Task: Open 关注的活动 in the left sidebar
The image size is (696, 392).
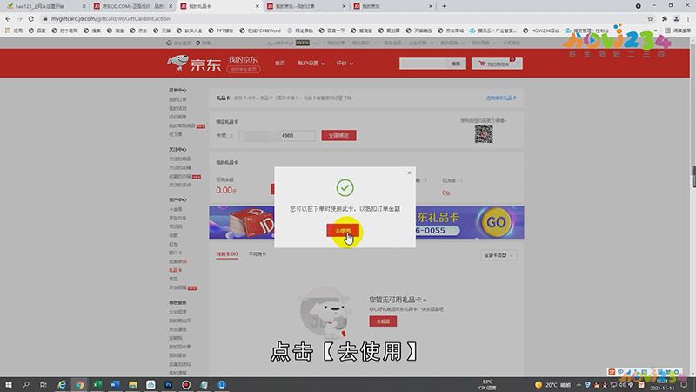Action: [180, 185]
